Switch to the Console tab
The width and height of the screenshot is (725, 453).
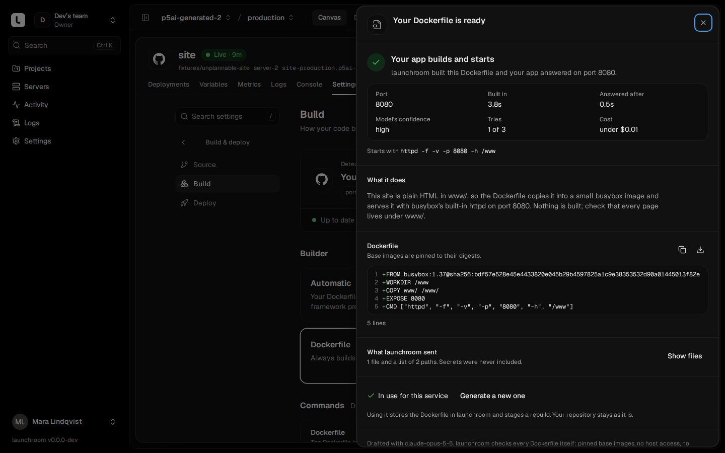pyautogui.click(x=309, y=85)
